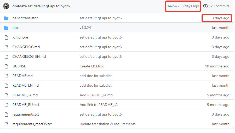
Task: Open README.md file
Action: (x=22, y=76)
